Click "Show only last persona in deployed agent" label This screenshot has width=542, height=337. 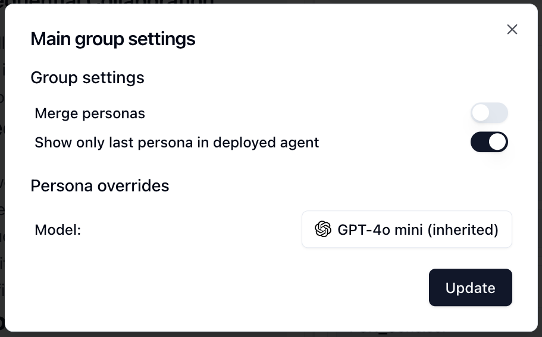tap(177, 143)
